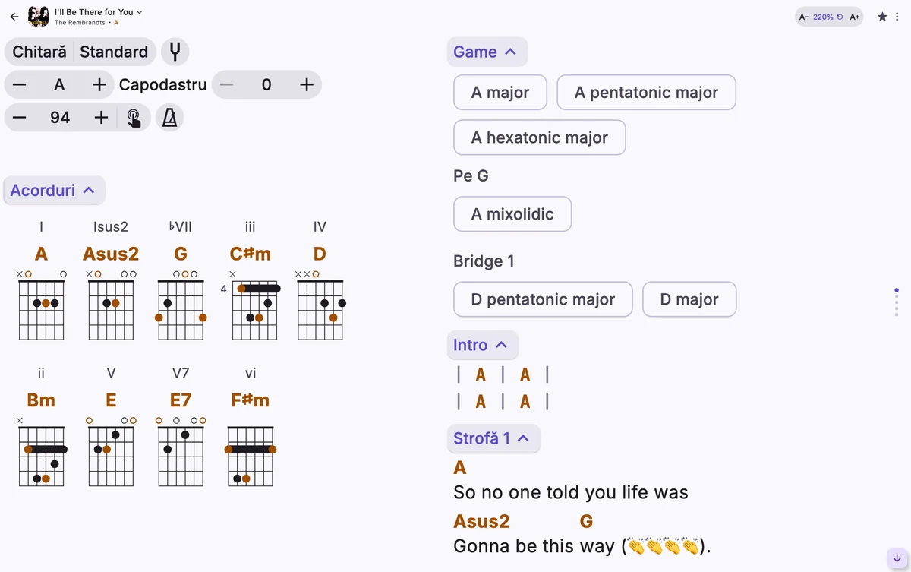Increase font size with A+
Screen dimensions: 911x572
(x=854, y=17)
